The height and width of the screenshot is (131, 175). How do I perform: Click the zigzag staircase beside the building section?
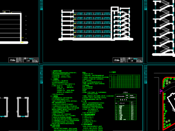click(x=125, y=23)
